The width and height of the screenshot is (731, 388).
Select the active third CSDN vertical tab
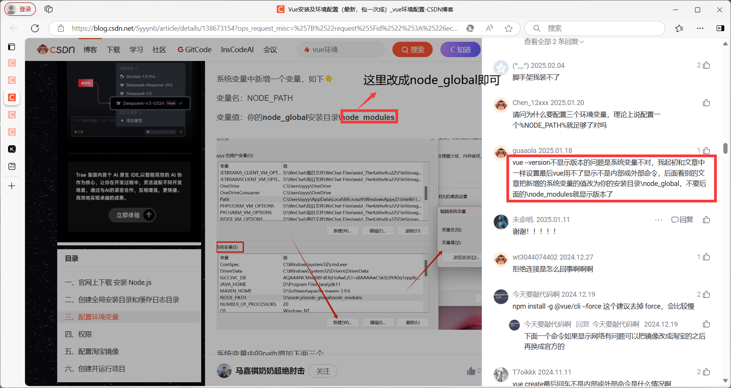pos(12,97)
